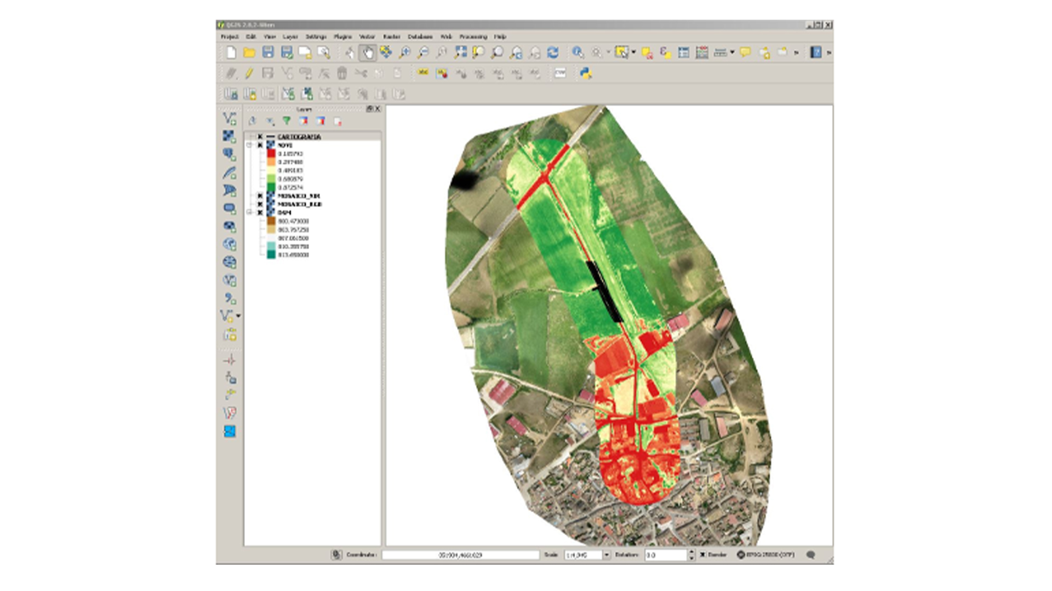This screenshot has height=591, width=1052.
Task: Select the Pan Map hand tool
Action: tap(368, 53)
